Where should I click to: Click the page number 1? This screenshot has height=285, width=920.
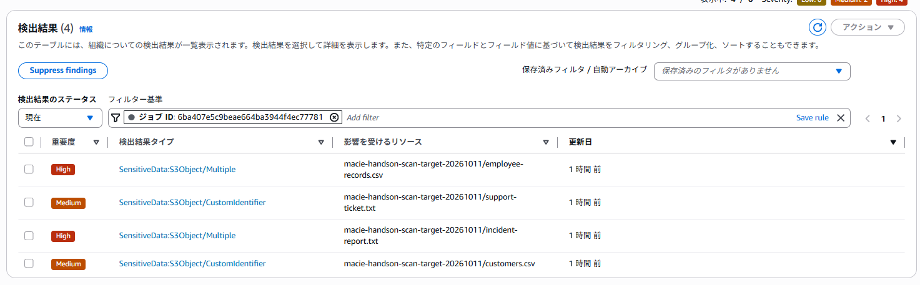pos(883,118)
